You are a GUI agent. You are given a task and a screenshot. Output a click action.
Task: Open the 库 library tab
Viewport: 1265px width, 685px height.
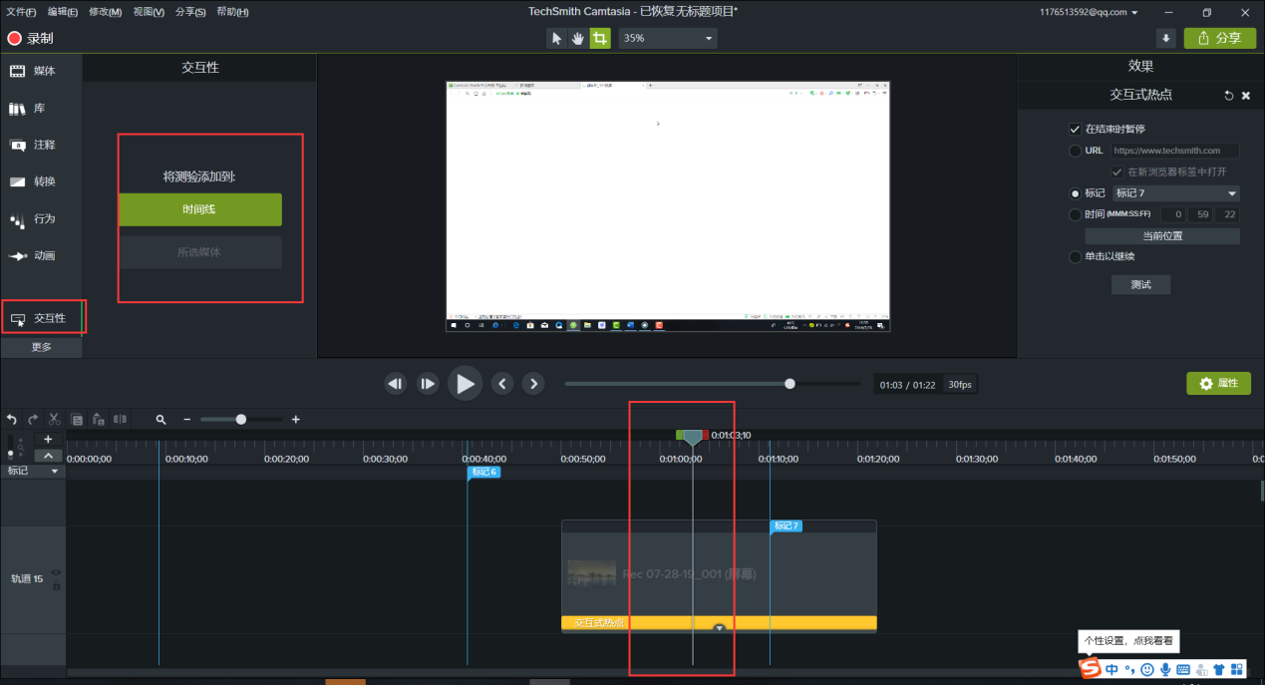(41, 108)
